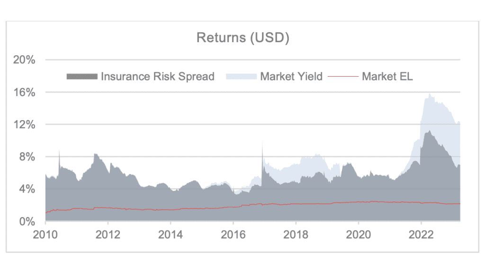Click the 8% y-axis label
Screen dimensions: 485x272
point(27,157)
